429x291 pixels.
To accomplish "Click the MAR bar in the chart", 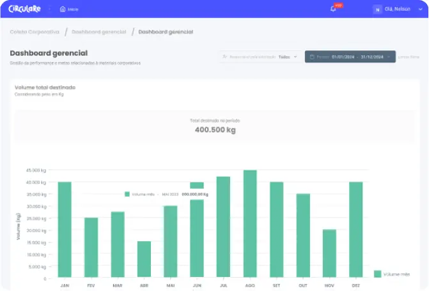I will click(x=118, y=244).
